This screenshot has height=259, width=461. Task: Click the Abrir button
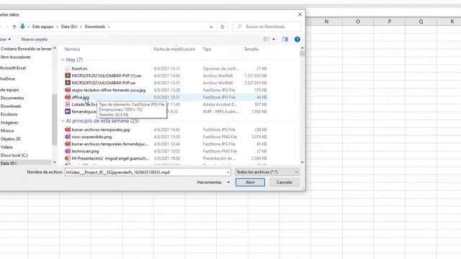[x=250, y=182]
